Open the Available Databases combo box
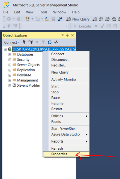The height and width of the screenshot is (179, 120). (45, 26)
